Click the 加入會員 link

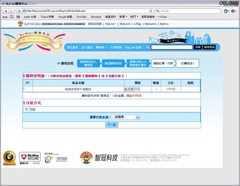(87, 48)
